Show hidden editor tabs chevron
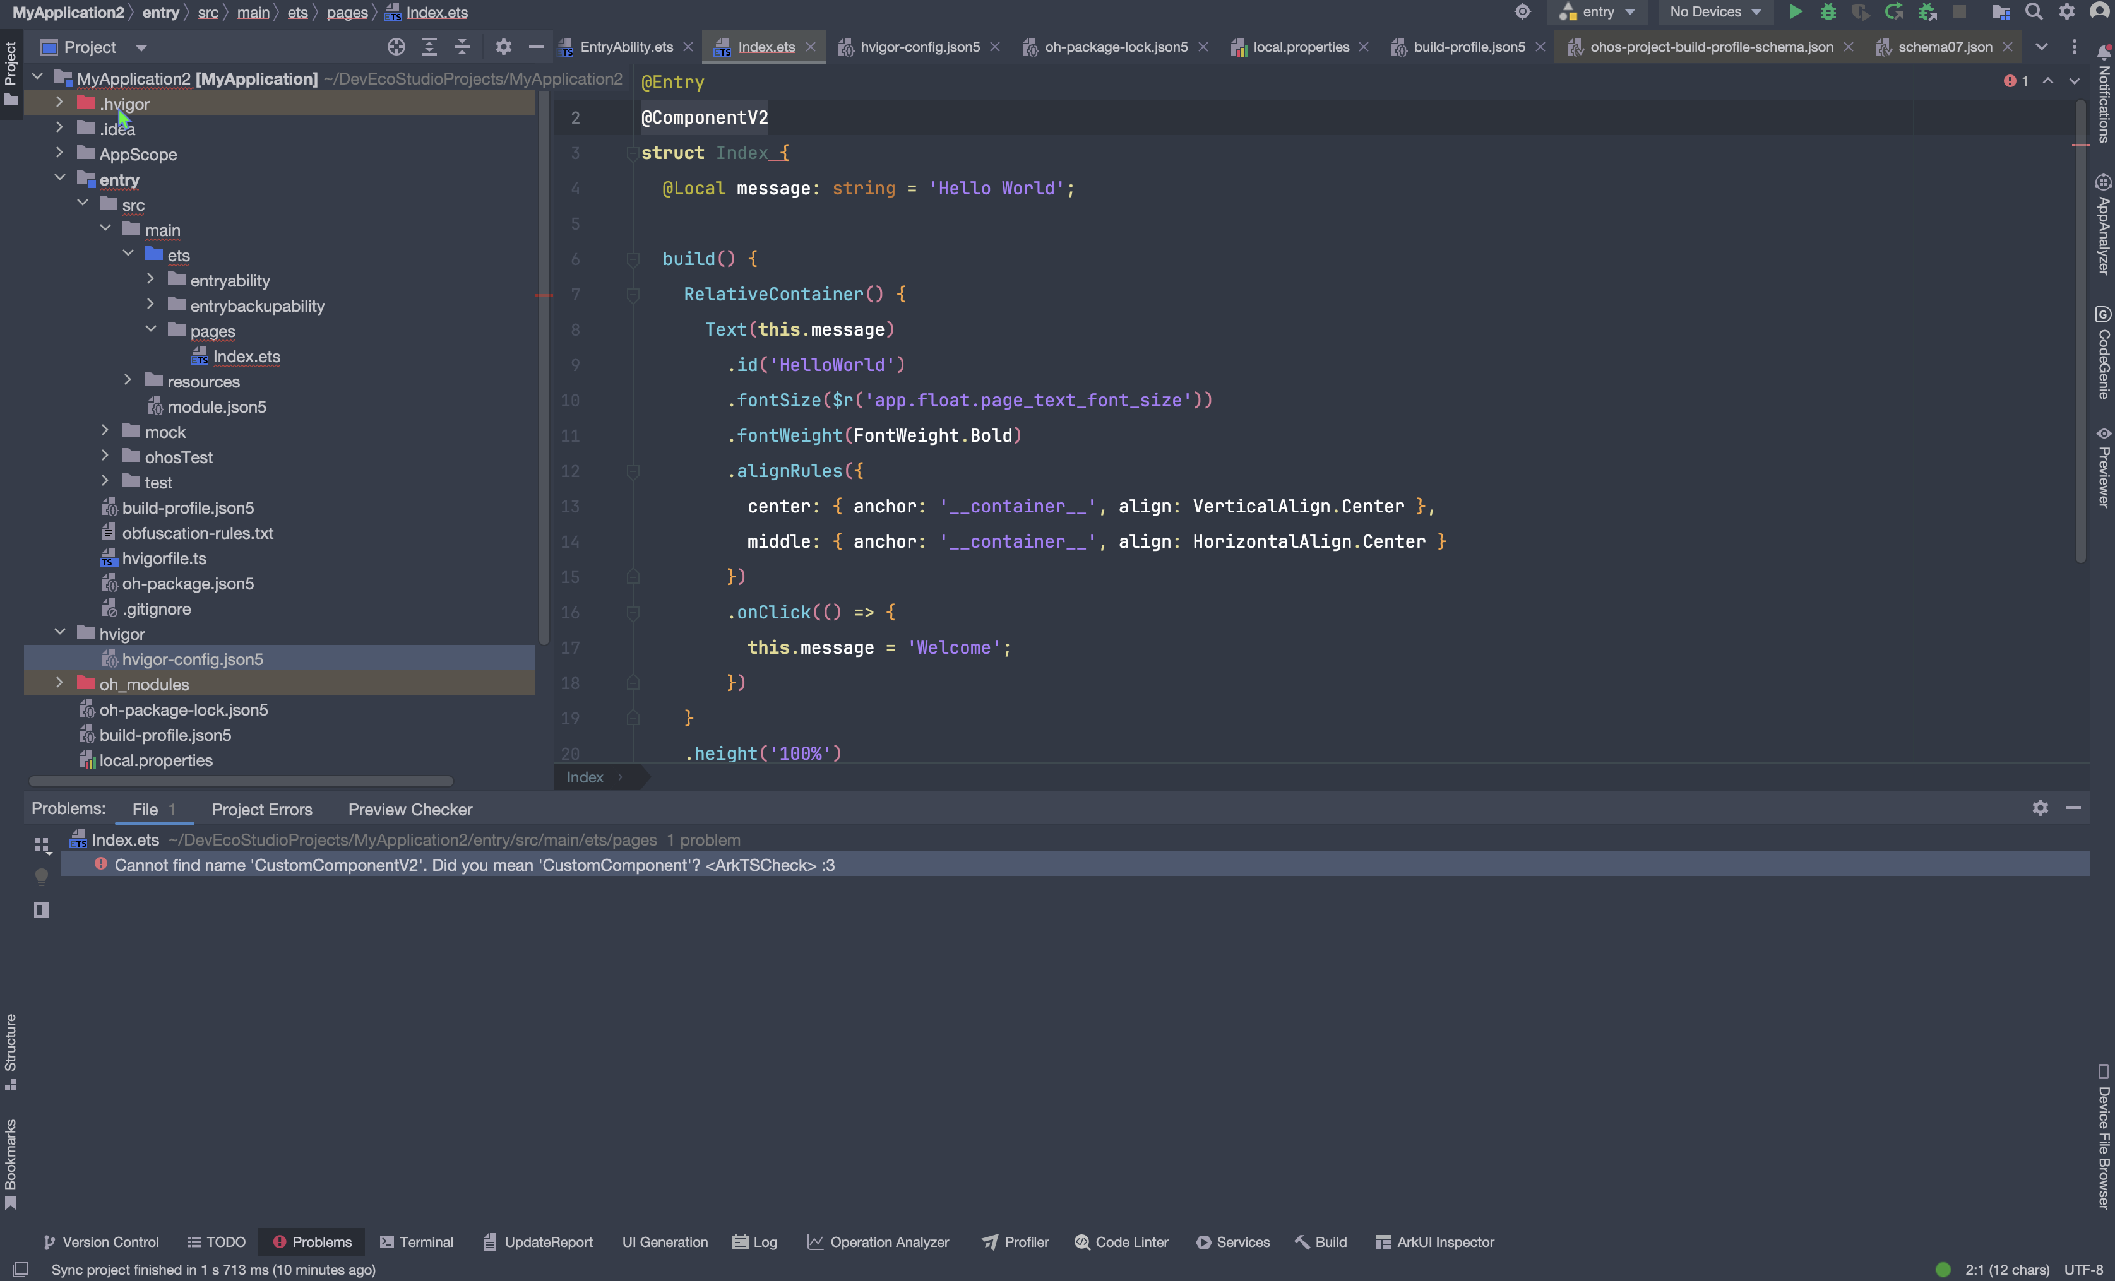 (2042, 47)
